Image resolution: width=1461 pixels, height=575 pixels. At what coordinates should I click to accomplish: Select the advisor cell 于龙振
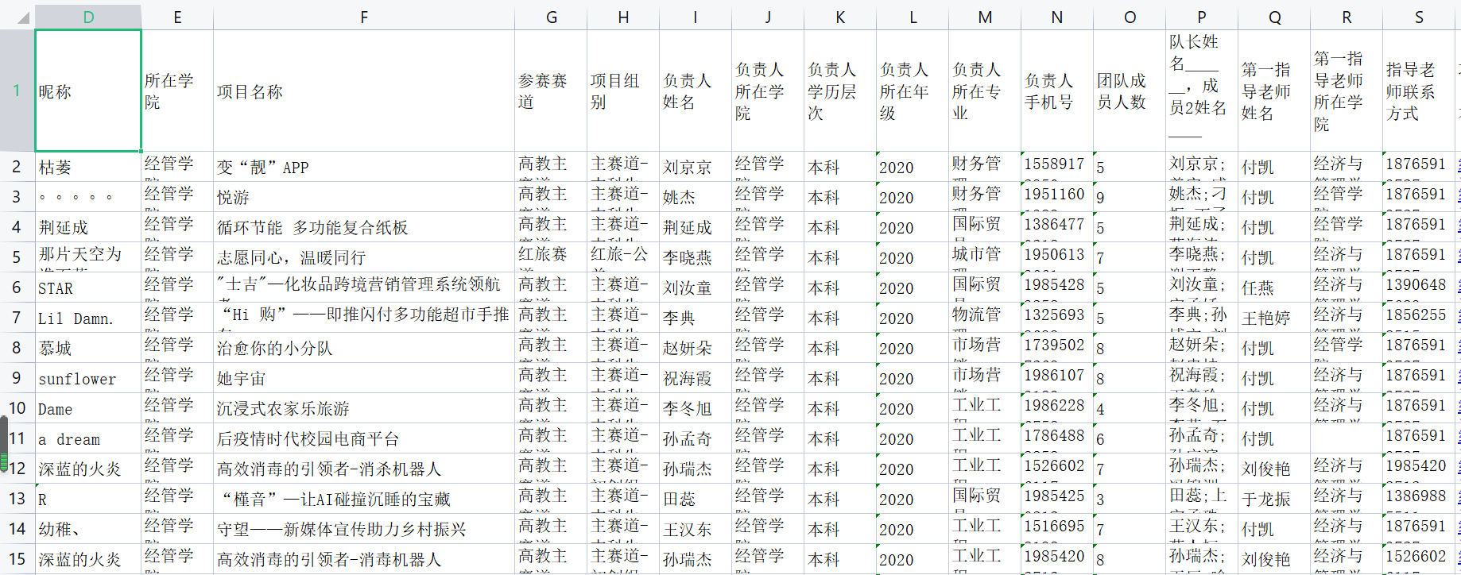(x=1273, y=500)
